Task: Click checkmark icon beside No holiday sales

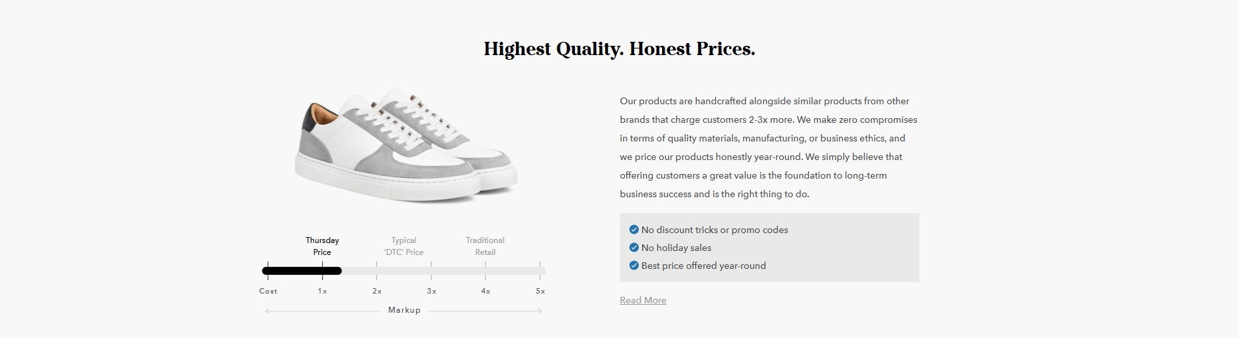Action: (x=633, y=248)
